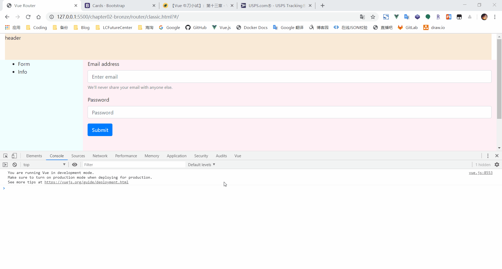Show the console sidebar
Image resolution: width=502 pixels, height=269 pixels.
coord(5,165)
